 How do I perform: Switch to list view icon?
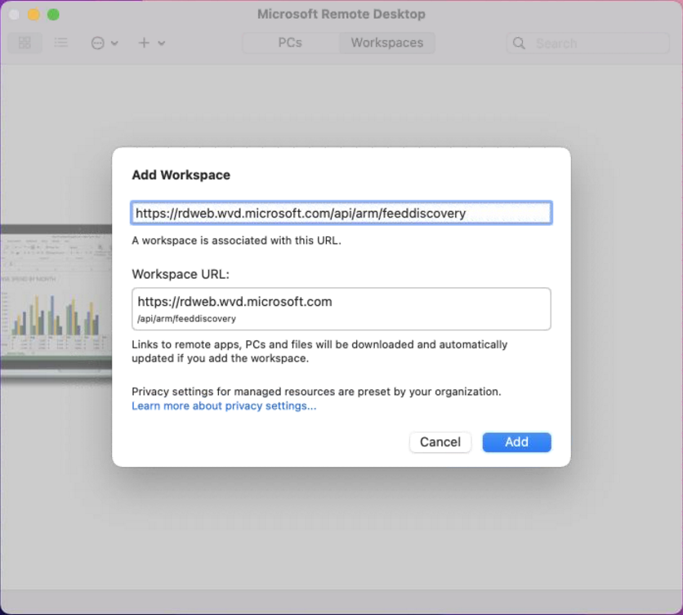(60, 43)
